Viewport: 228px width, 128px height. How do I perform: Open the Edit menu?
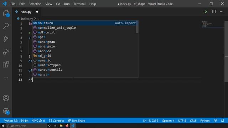pyautogui.click(x=22, y=4)
